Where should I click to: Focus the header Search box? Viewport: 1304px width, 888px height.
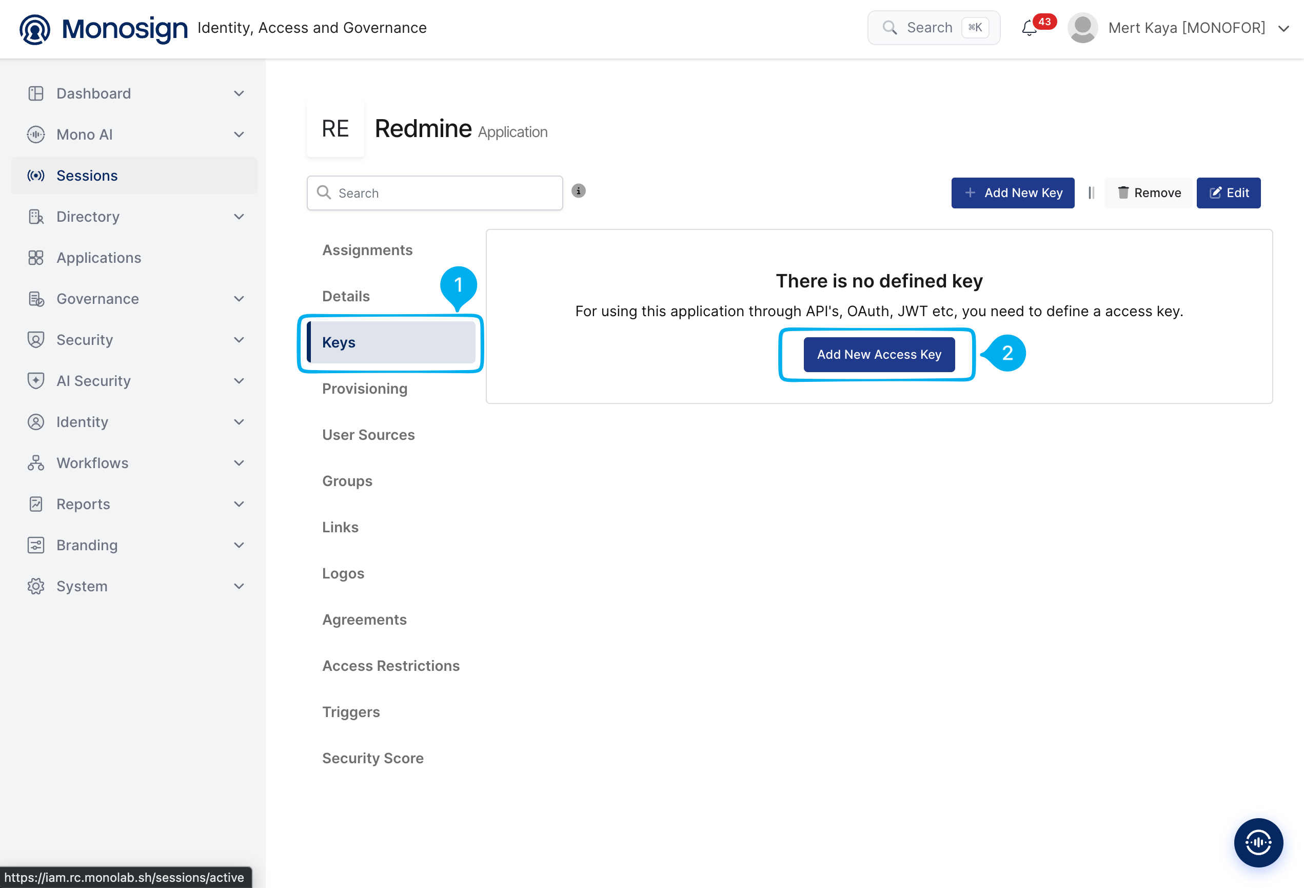click(x=934, y=28)
